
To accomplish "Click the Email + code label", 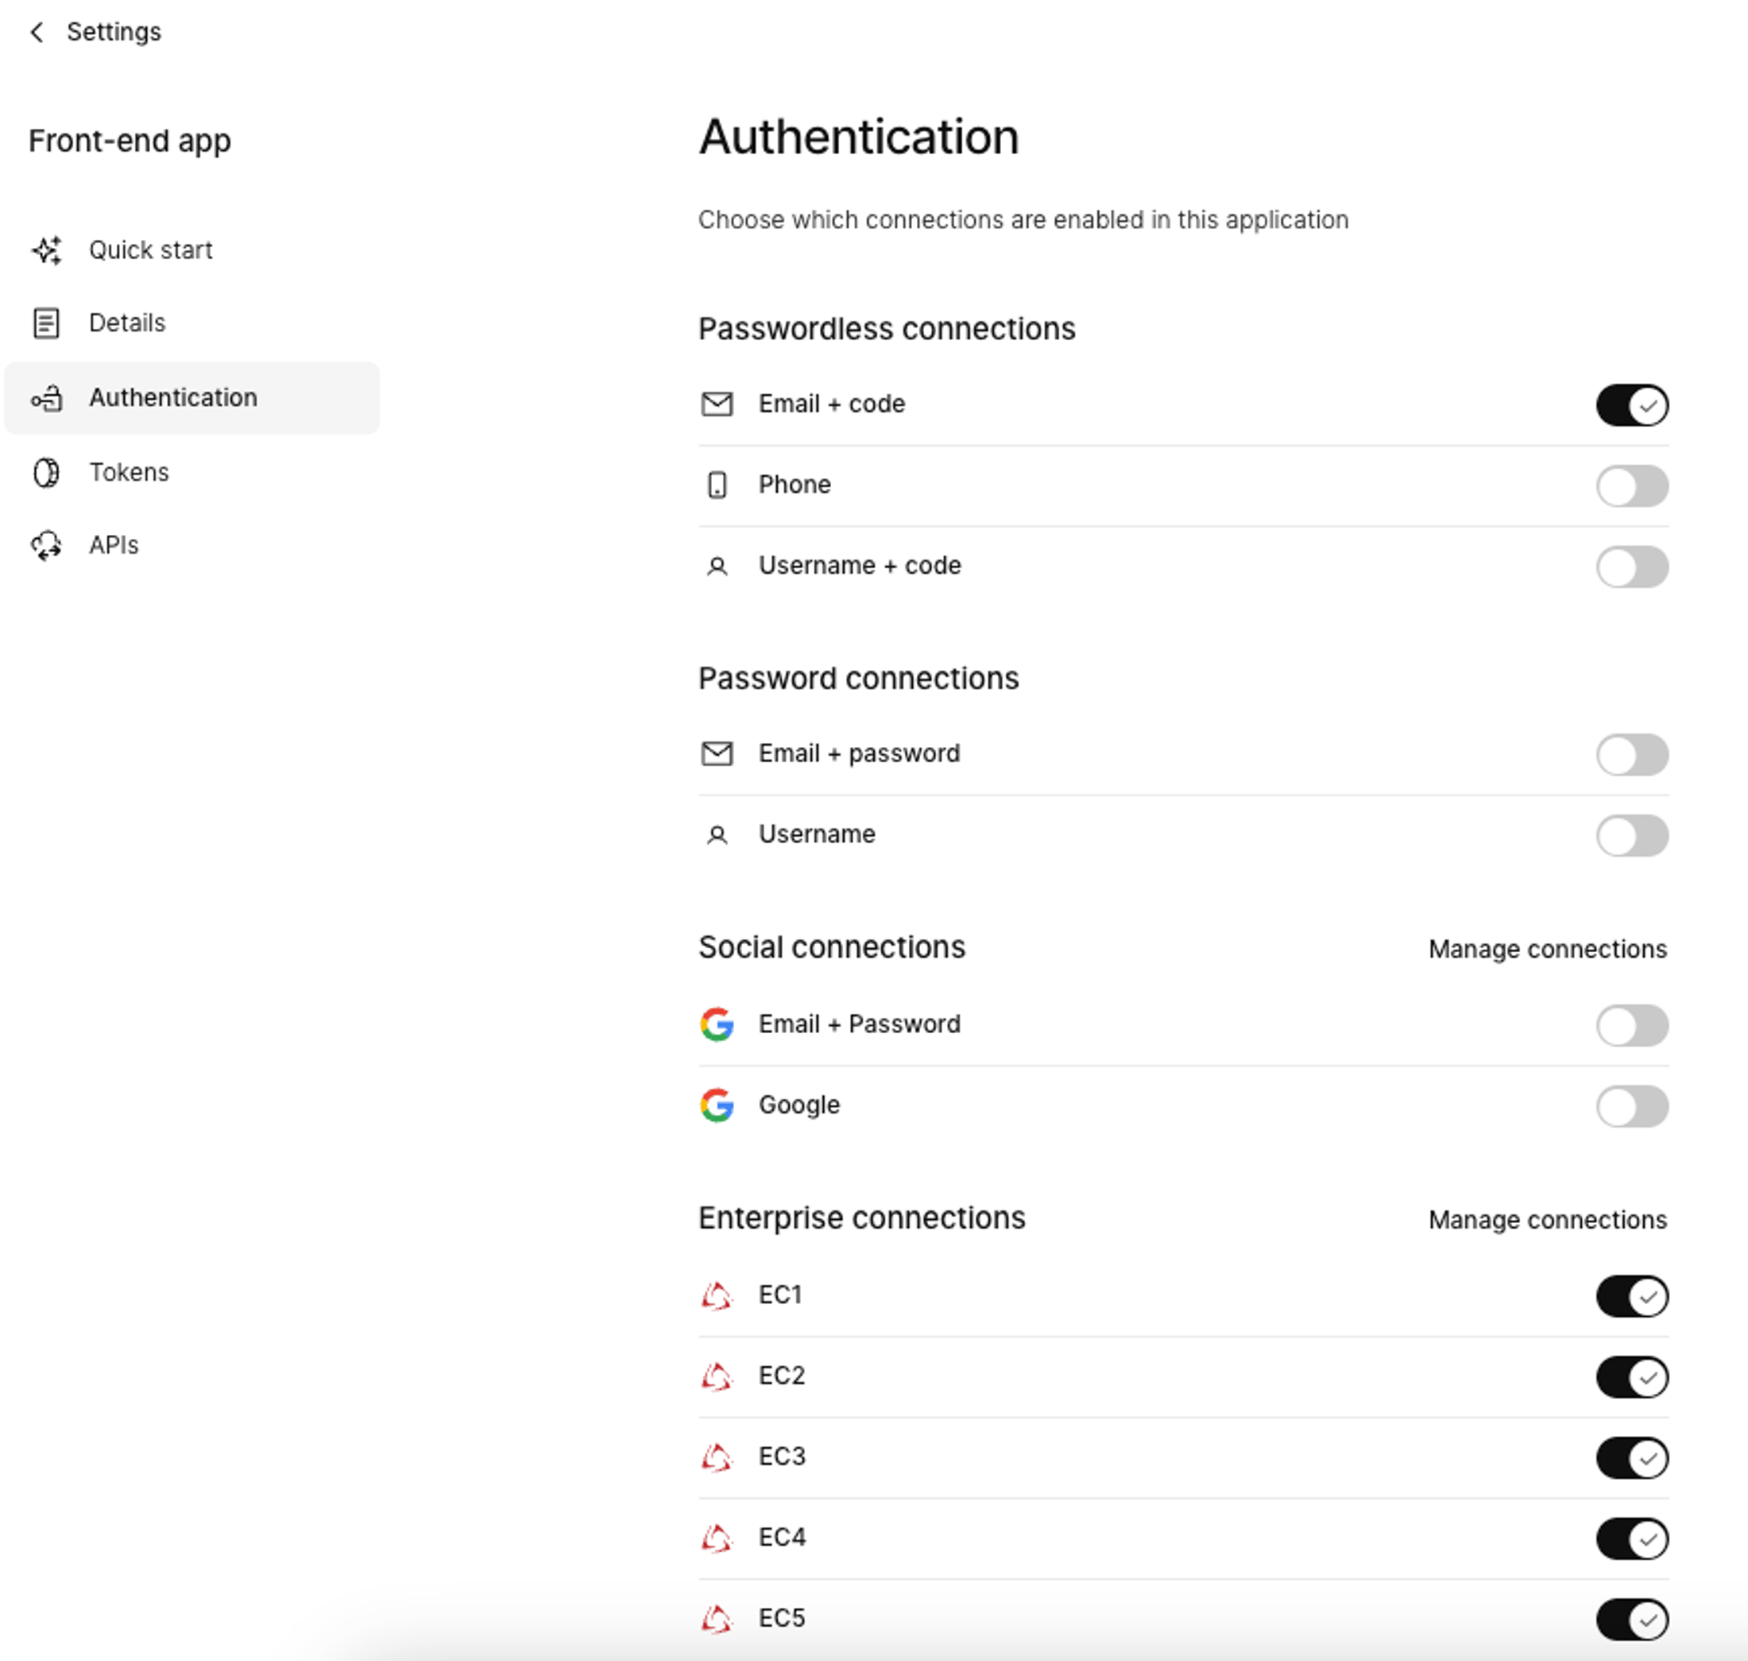I will (x=832, y=405).
